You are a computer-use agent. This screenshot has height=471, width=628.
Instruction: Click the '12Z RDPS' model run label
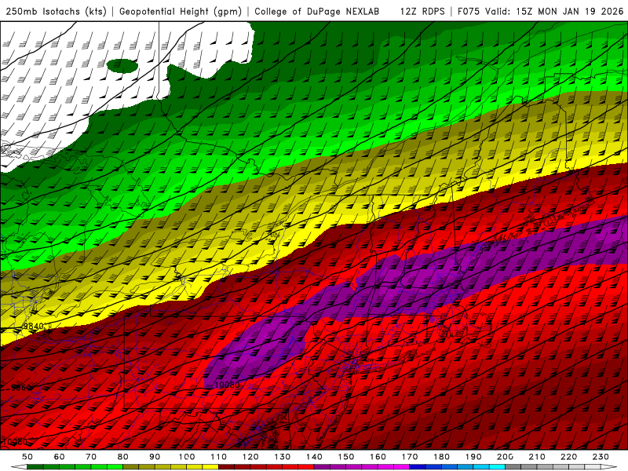(x=422, y=12)
